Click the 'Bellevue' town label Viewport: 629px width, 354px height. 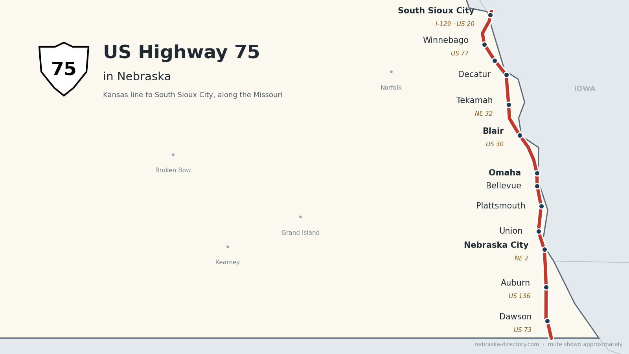pyautogui.click(x=504, y=186)
